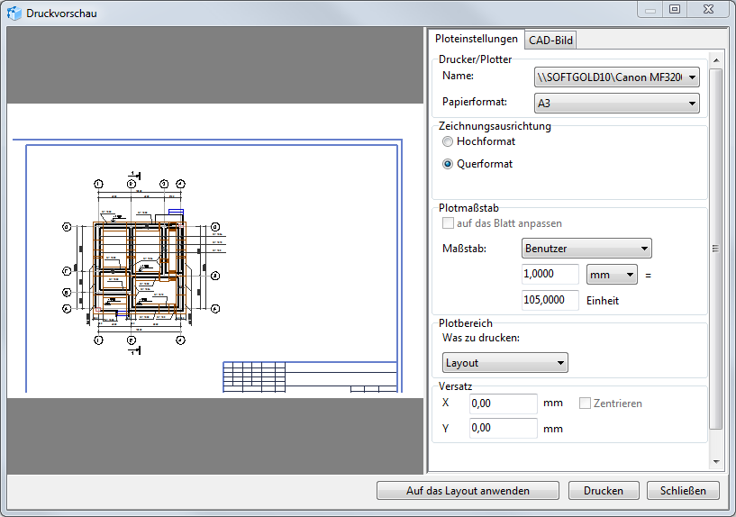
Task: Close the Druckvorschau window
Action: pos(707,9)
